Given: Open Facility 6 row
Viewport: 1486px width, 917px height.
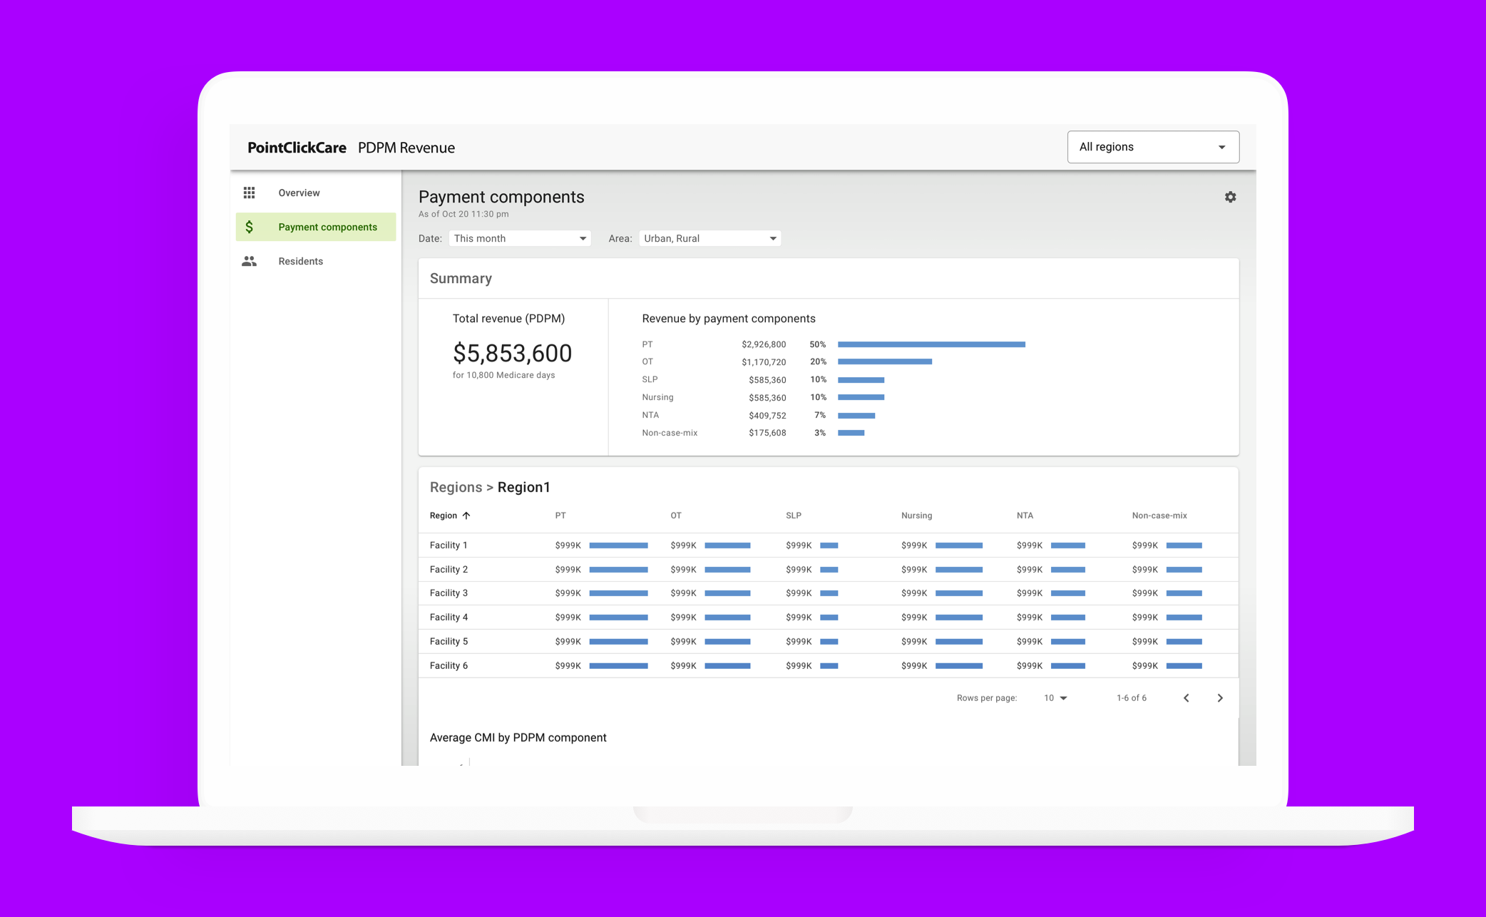Looking at the screenshot, I should [x=829, y=666].
